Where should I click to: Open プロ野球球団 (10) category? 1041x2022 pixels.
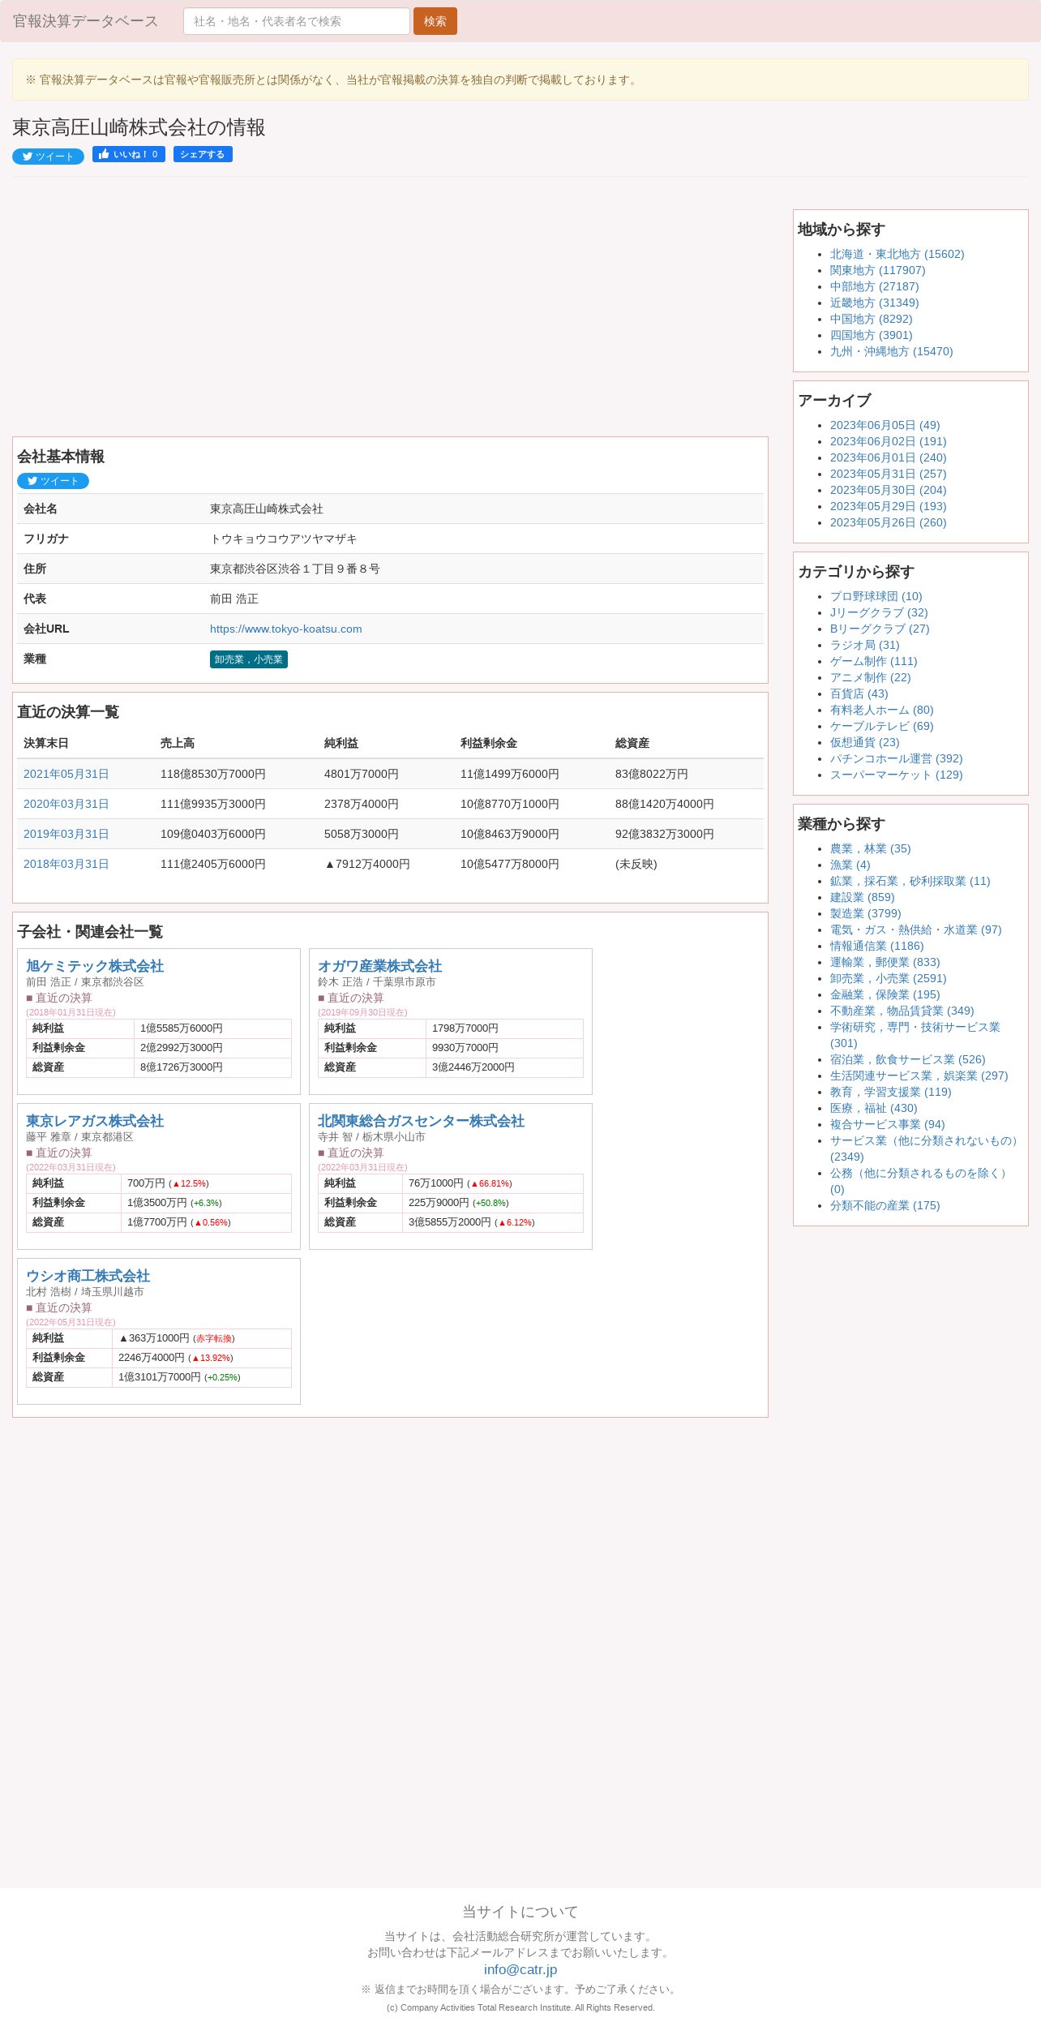point(876,596)
